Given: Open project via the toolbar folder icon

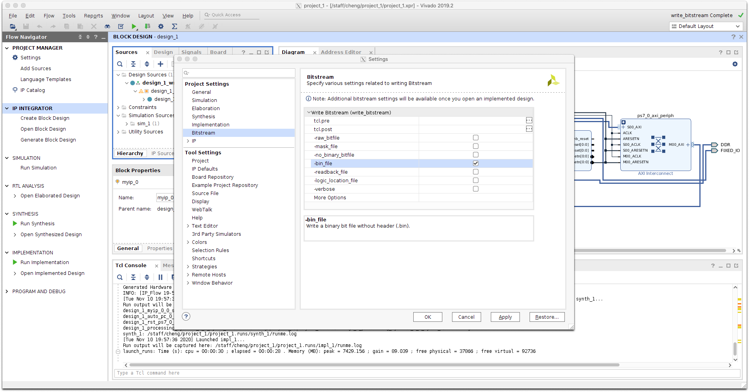Looking at the screenshot, I should click(13, 26).
